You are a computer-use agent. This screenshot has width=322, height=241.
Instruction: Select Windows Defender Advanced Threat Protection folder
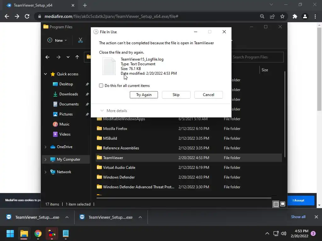click(x=189, y=187)
